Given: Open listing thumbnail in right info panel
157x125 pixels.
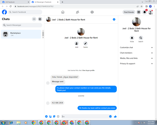Looking at the screenshot, I should click(136, 22).
